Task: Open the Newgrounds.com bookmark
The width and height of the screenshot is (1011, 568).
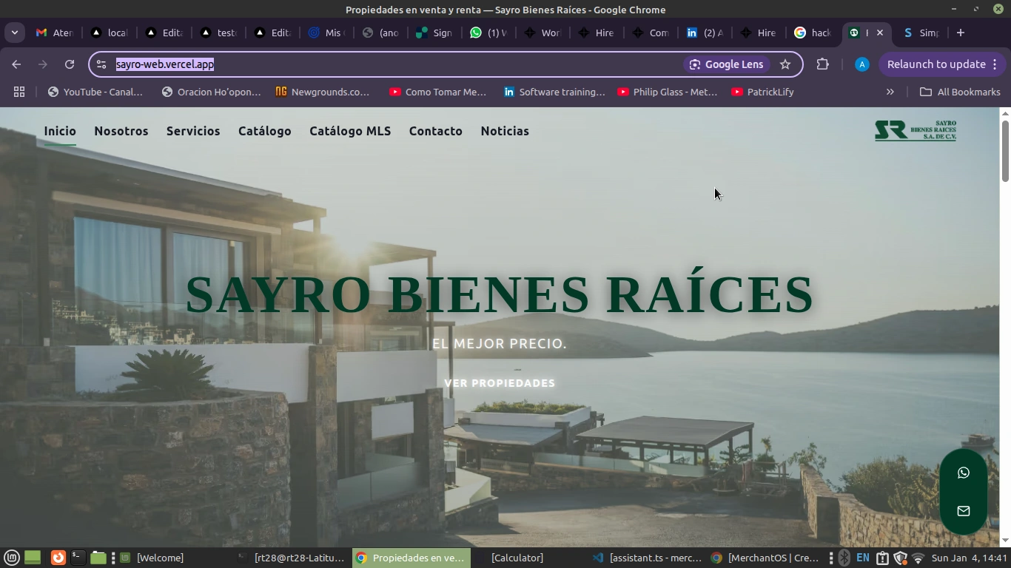Action: [x=322, y=92]
